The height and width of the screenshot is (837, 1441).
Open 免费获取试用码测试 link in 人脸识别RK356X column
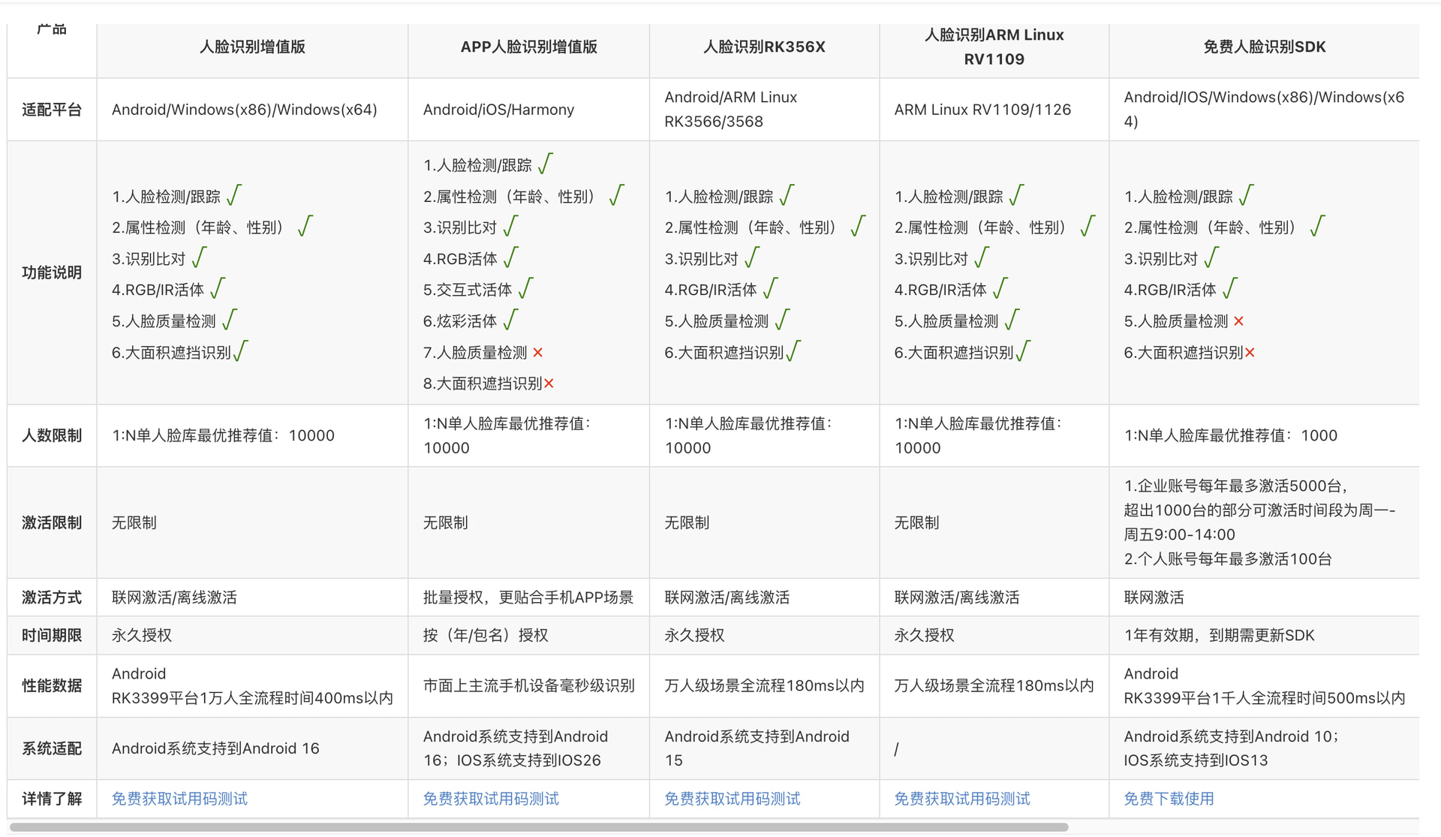(x=733, y=799)
